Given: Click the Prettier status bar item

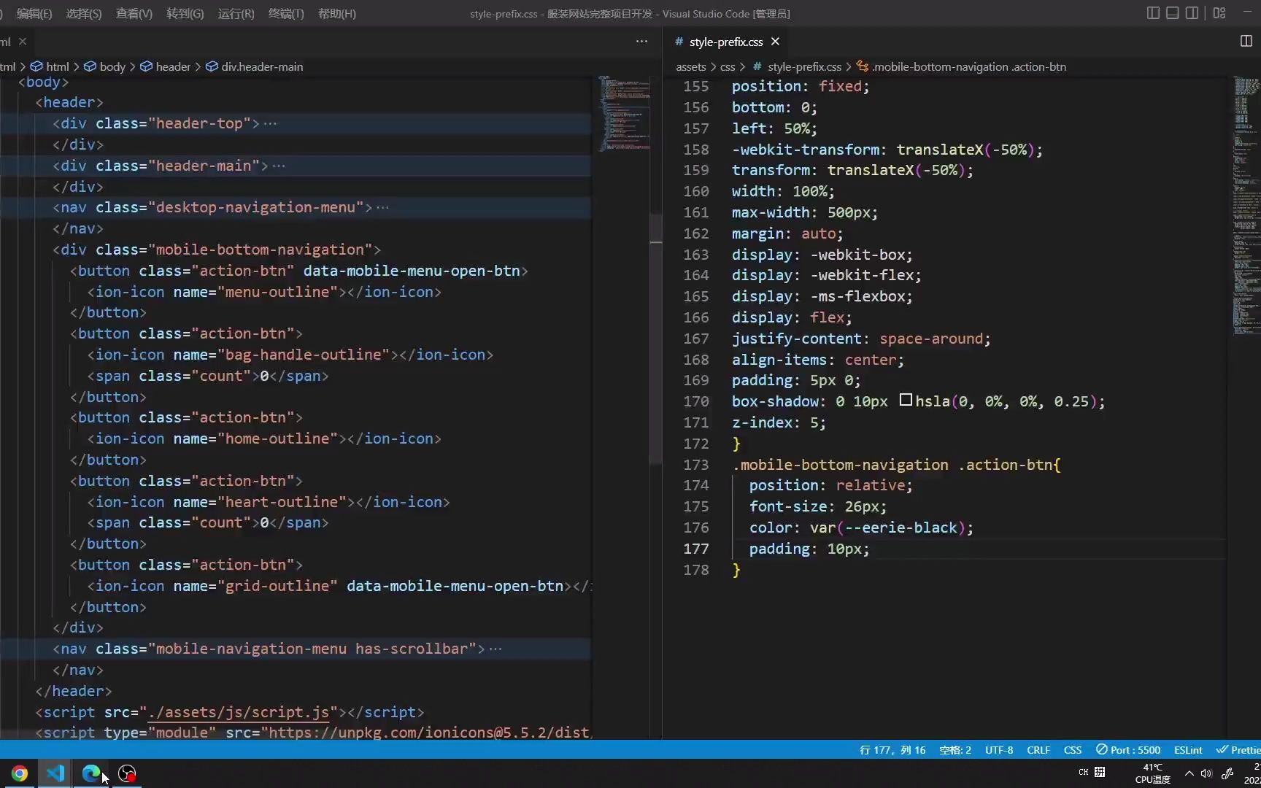Looking at the screenshot, I should [1238, 750].
